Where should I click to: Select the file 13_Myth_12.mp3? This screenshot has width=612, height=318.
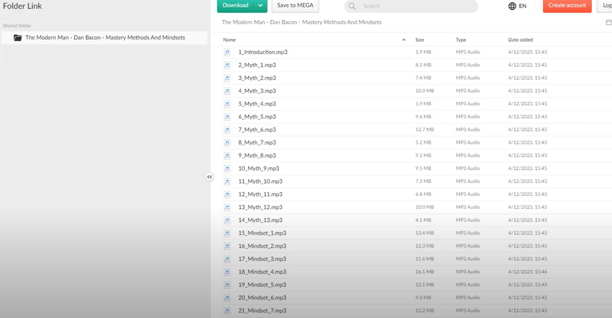click(260, 207)
